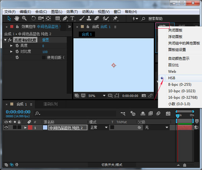Expand the 对比度 property triangle

(x=11, y=52)
